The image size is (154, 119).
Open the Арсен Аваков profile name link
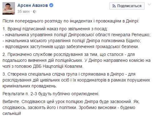point(33,5)
